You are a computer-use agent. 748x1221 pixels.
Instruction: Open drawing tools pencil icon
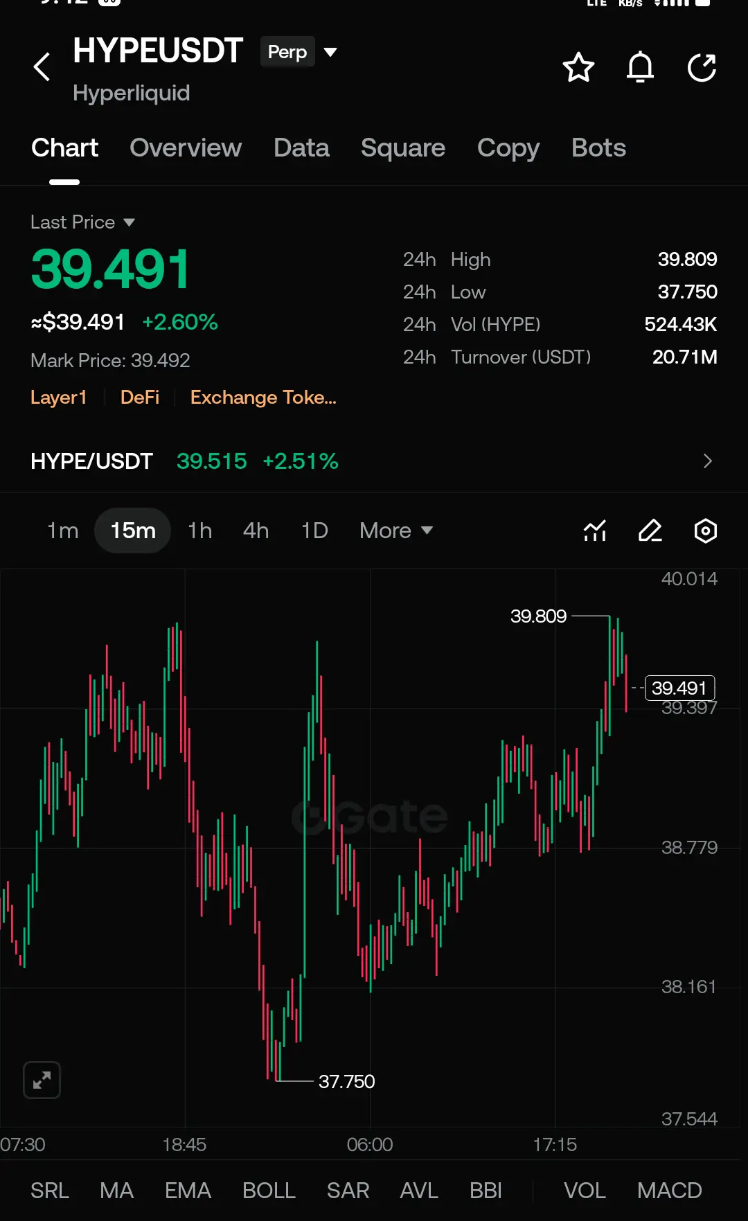pyautogui.click(x=650, y=531)
